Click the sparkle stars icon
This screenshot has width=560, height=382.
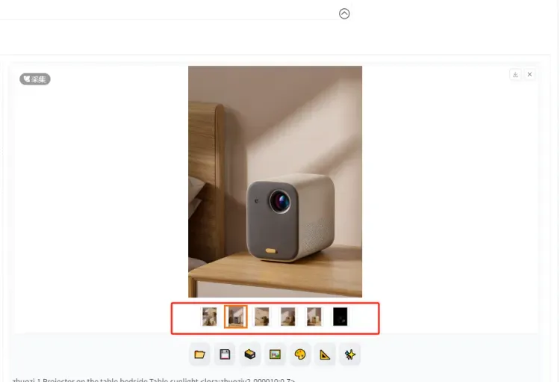point(350,354)
